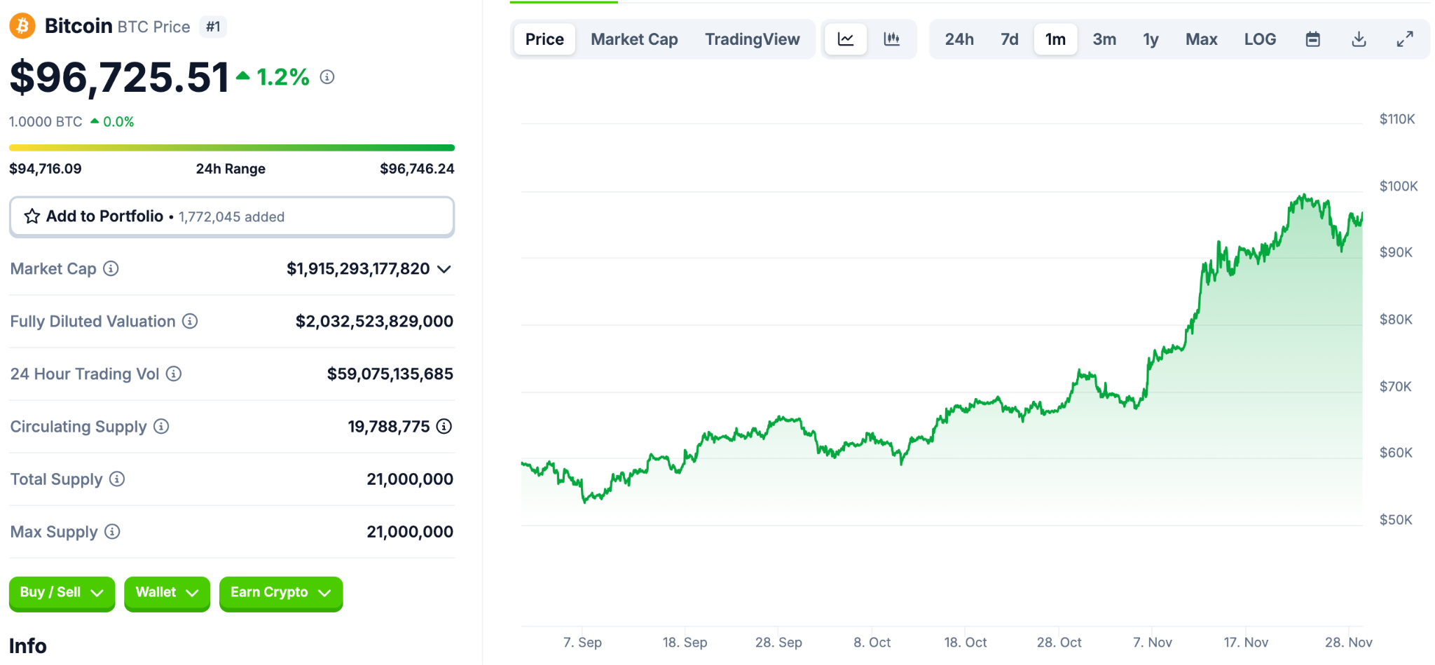
Task: Click the $96,746.24 range high value
Action: [x=417, y=169]
